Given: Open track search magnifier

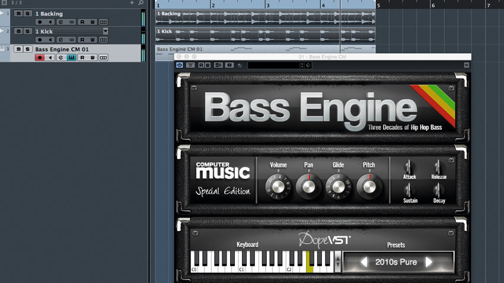Looking at the screenshot, I should [141, 2].
